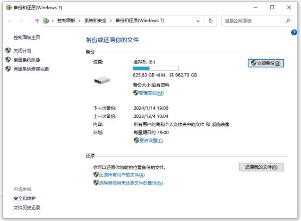The width and height of the screenshot is (301, 221).
Task: Maximize the backup and restore window
Action: pos(272,8)
